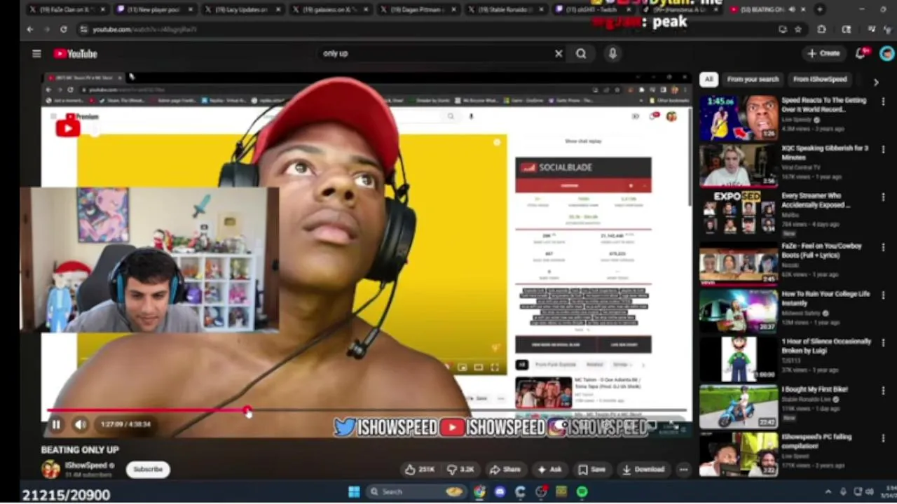Show more filter chips with right chevron
This screenshot has height=504, width=897.
coord(876,82)
